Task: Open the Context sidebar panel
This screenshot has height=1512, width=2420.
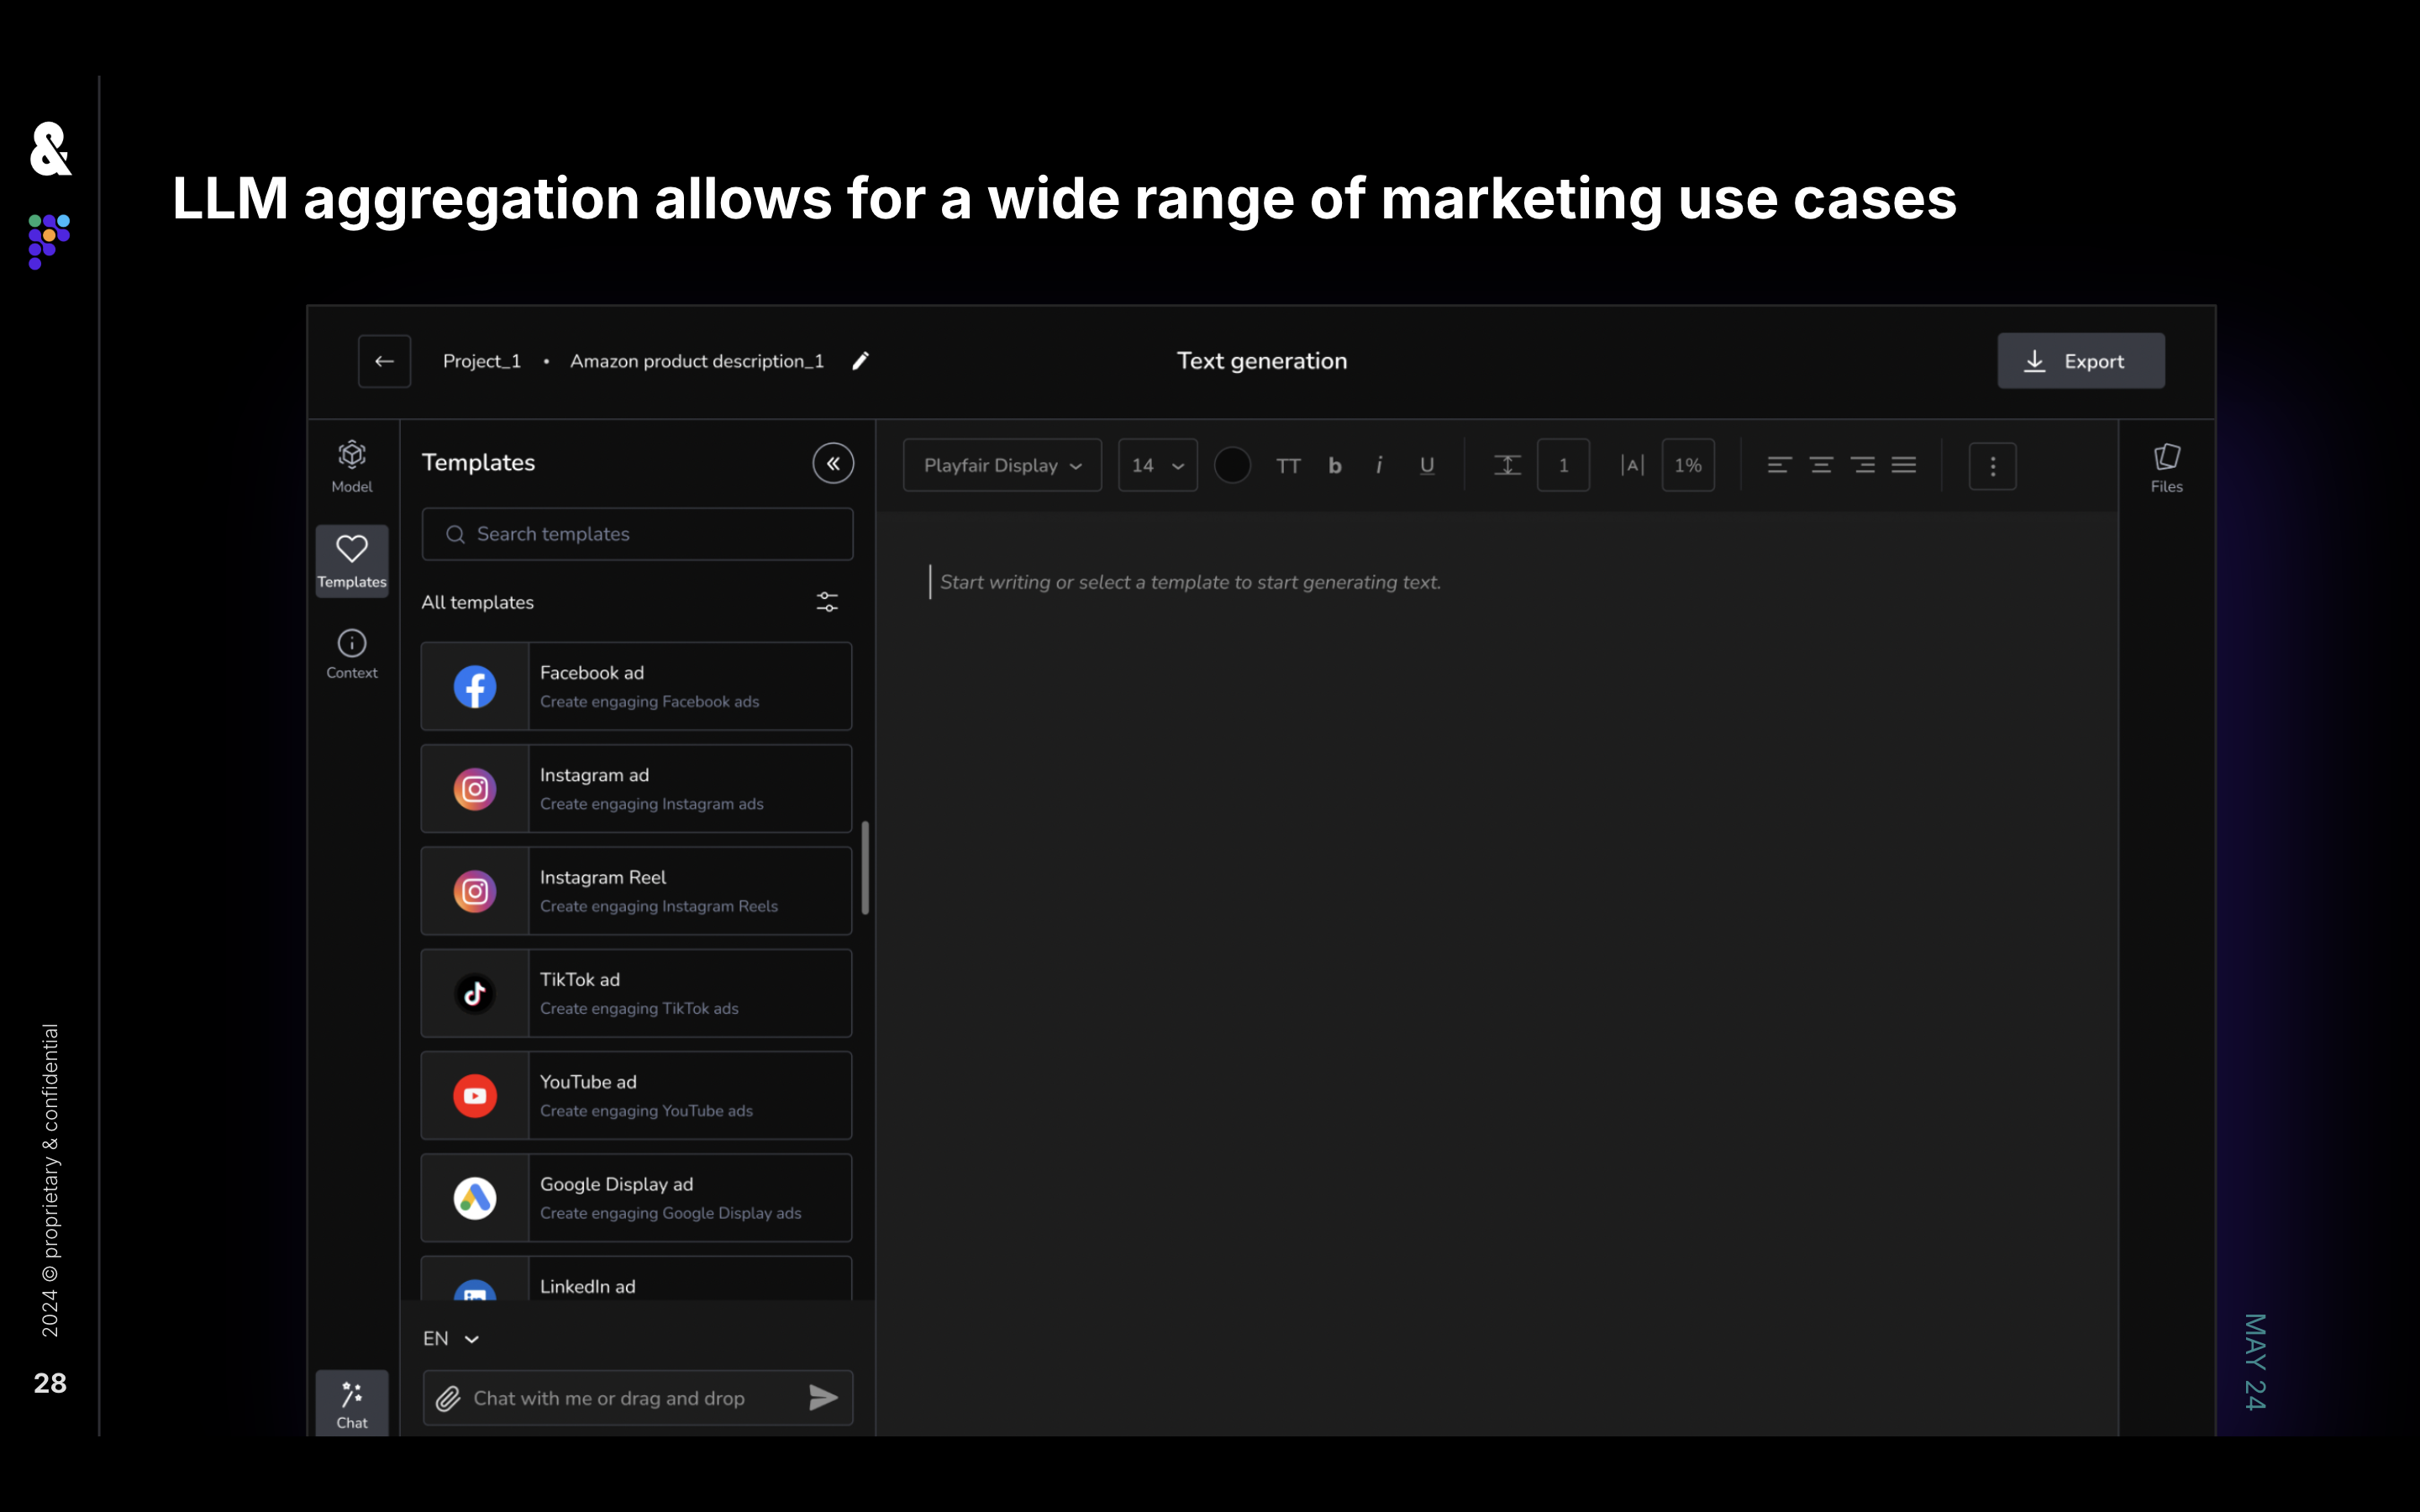Action: 352,654
